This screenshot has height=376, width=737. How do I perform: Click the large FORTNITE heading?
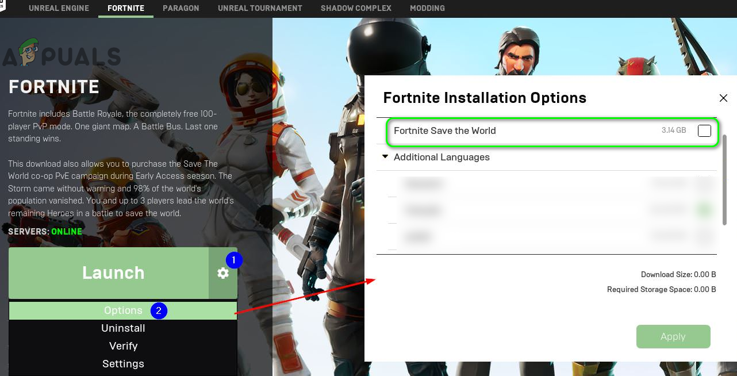54,87
